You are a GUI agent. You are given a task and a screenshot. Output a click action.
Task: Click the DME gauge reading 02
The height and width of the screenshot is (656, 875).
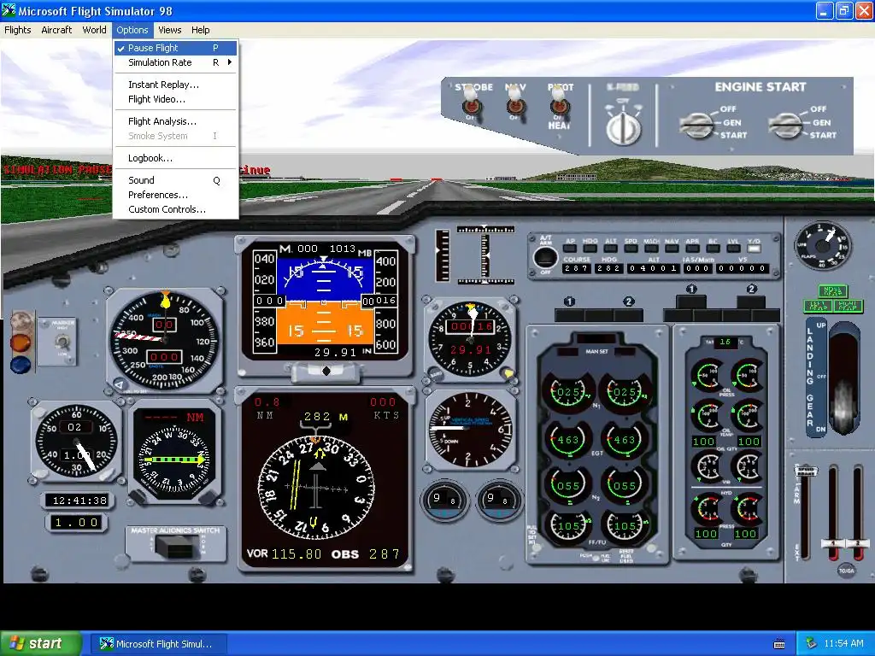click(75, 441)
